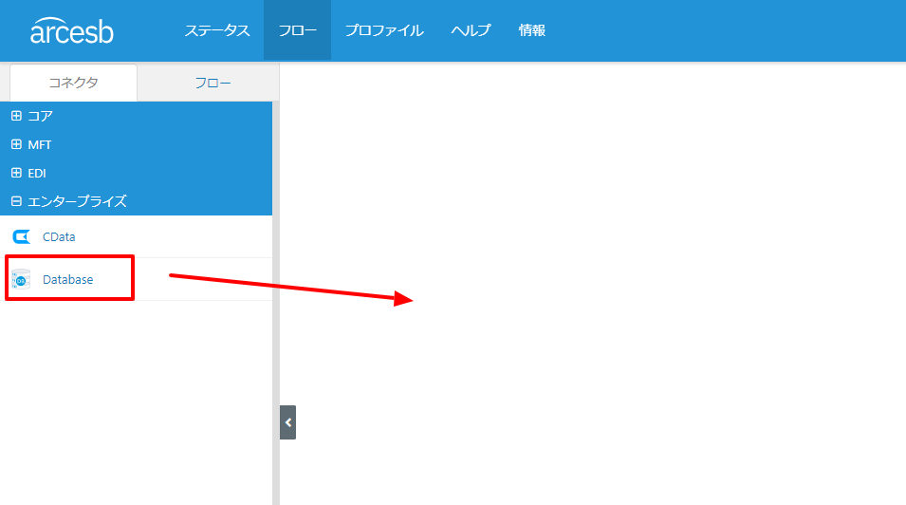Viewport: 906px width, 505px height.
Task: Select the CData connector label
Action: (59, 236)
